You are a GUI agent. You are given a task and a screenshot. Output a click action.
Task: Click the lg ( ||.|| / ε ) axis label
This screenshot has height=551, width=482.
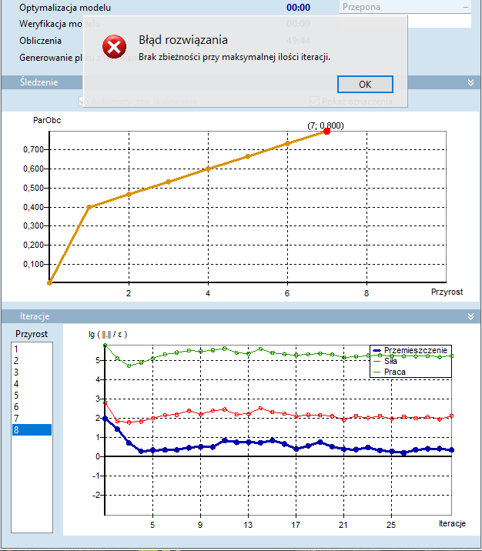(108, 334)
